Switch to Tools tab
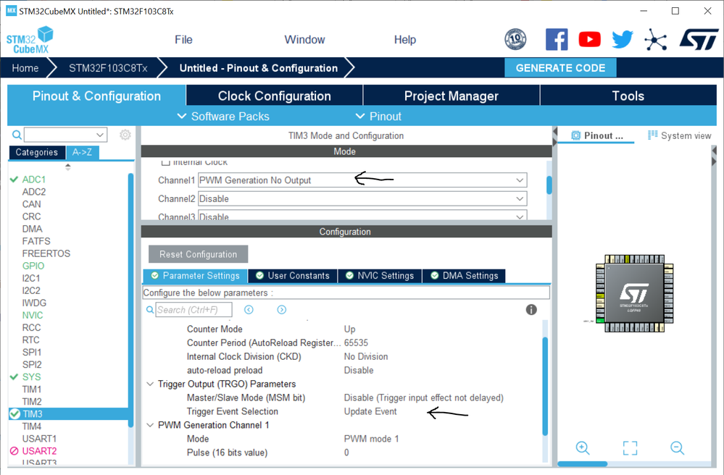The height and width of the screenshot is (475, 724). pos(628,96)
